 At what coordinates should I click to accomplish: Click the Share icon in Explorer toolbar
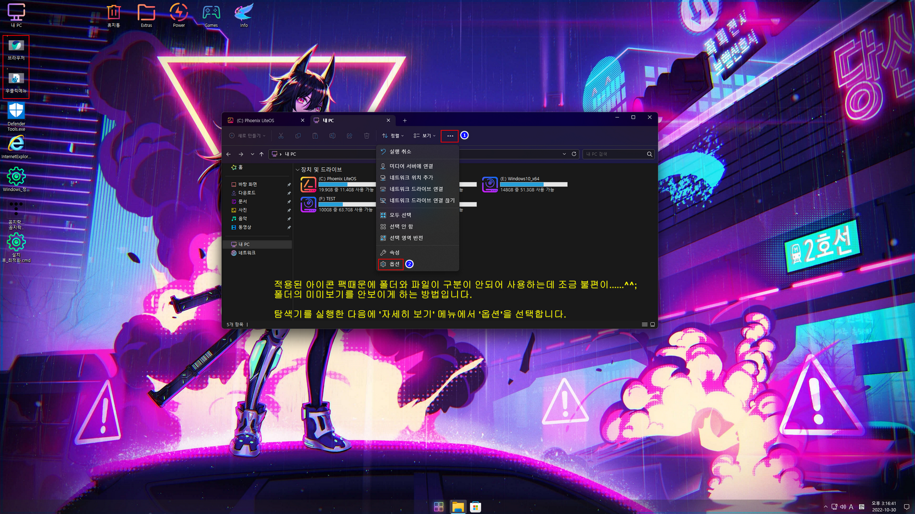pos(349,136)
